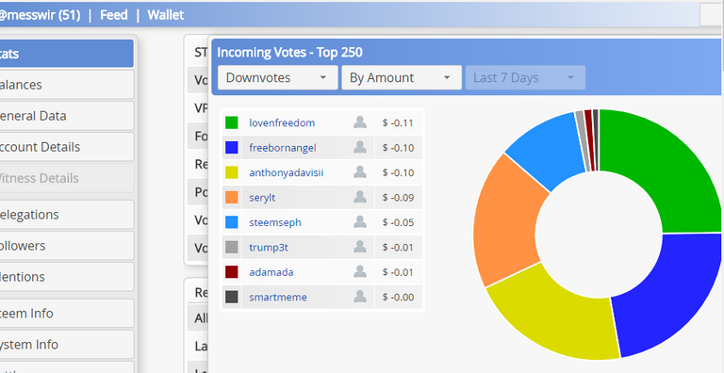The height and width of the screenshot is (373, 724).
Task: Open the By Amount sorting dropdown
Action: coord(402,77)
